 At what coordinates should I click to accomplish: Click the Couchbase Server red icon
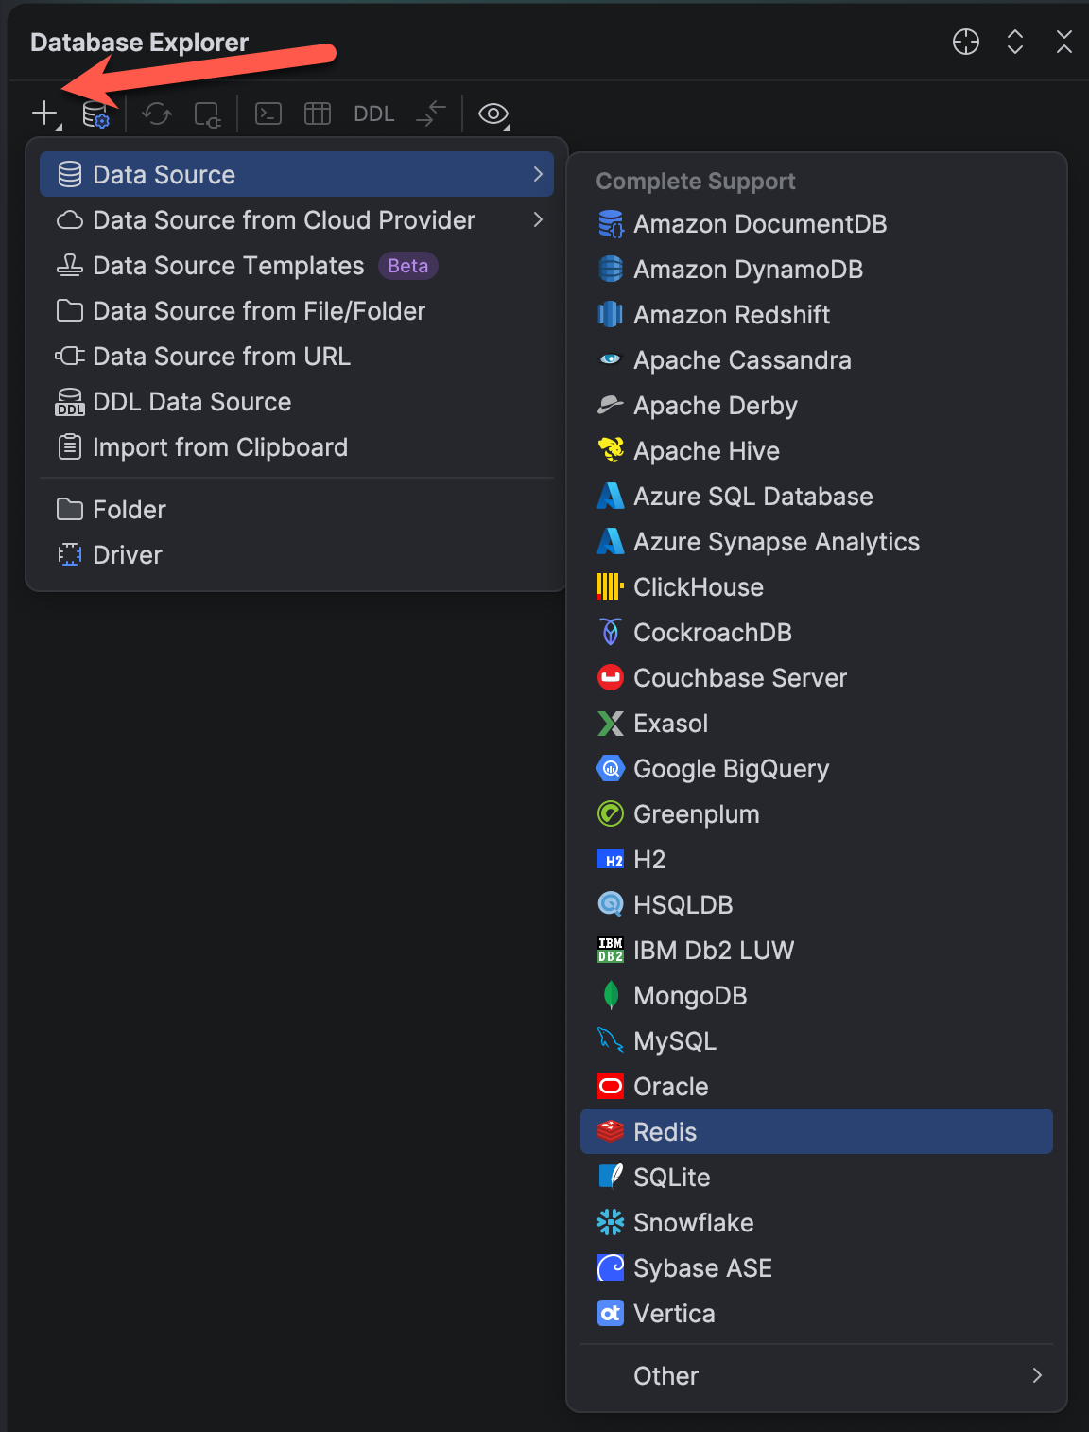pyautogui.click(x=611, y=678)
